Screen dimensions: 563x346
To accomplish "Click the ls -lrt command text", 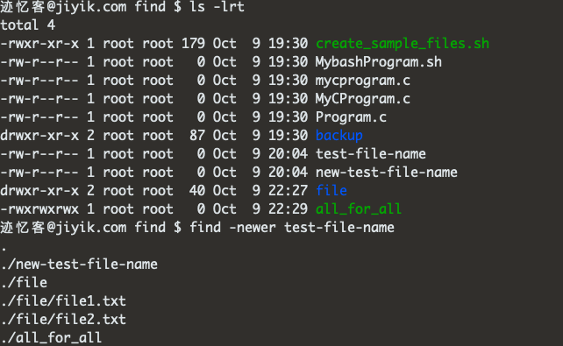I will pyautogui.click(x=217, y=7).
